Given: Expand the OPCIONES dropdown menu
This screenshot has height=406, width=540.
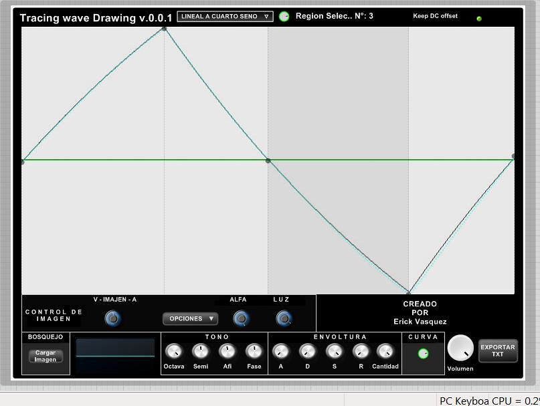Looking at the screenshot, I should coord(190,319).
